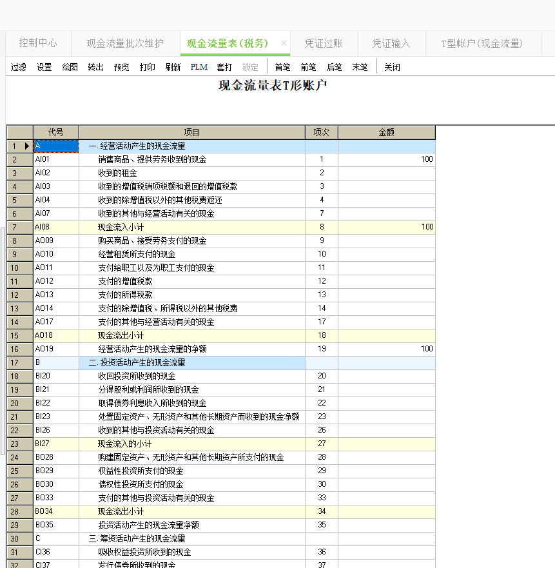
Task: Jump to first record with 首笔
Action: (x=282, y=67)
